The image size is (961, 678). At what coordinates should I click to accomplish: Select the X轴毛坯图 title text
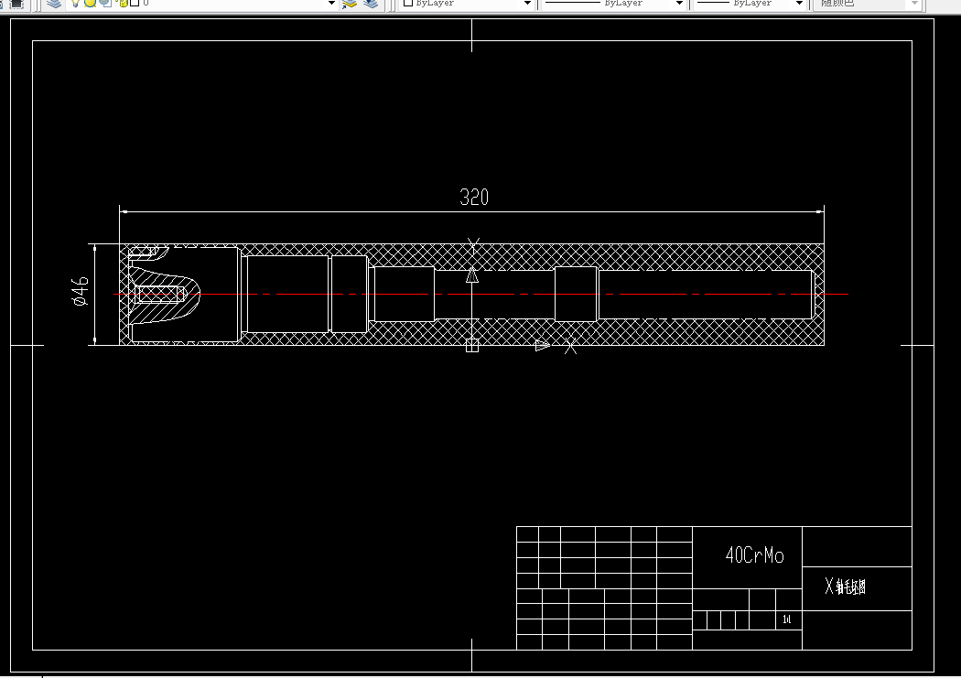pos(845,587)
